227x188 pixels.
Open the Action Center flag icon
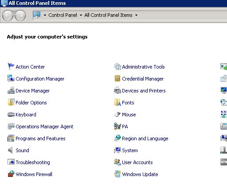11,66
